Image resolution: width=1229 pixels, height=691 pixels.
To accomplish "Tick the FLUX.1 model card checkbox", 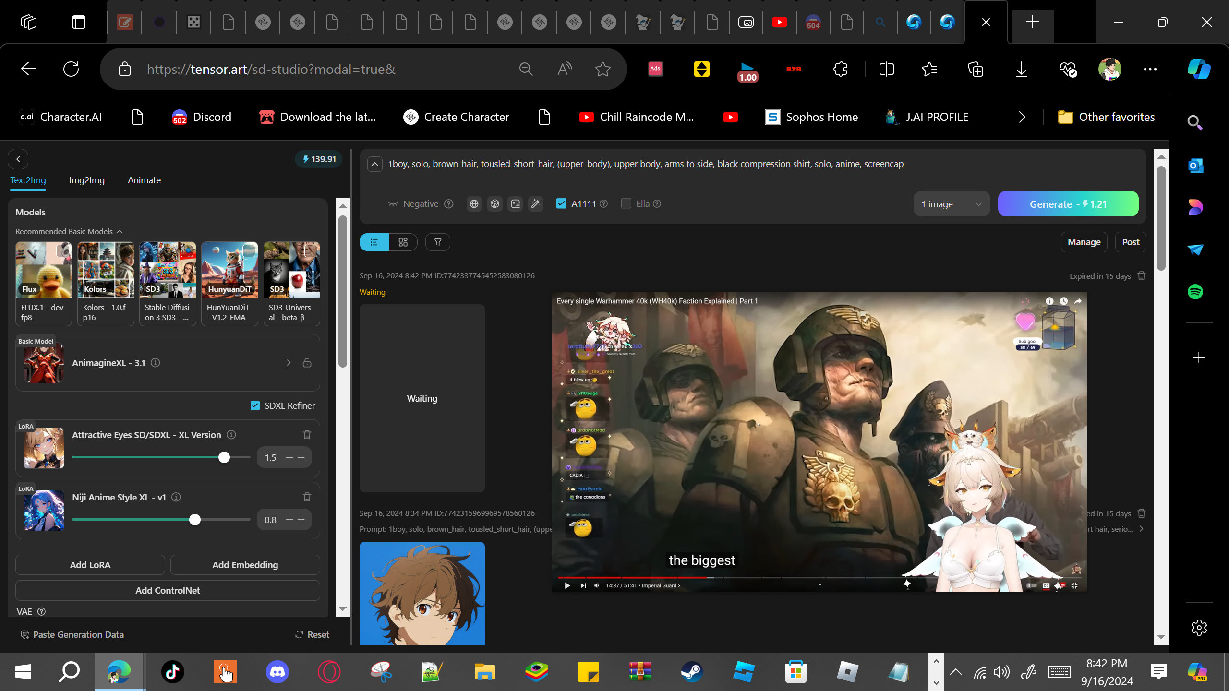I will pos(63,250).
